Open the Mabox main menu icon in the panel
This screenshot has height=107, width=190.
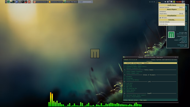pyautogui.click(x=8, y=2)
